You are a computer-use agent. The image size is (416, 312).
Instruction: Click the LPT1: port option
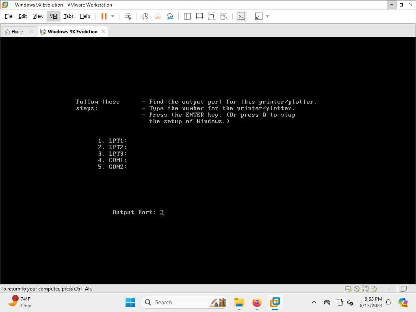pyautogui.click(x=113, y=141)
